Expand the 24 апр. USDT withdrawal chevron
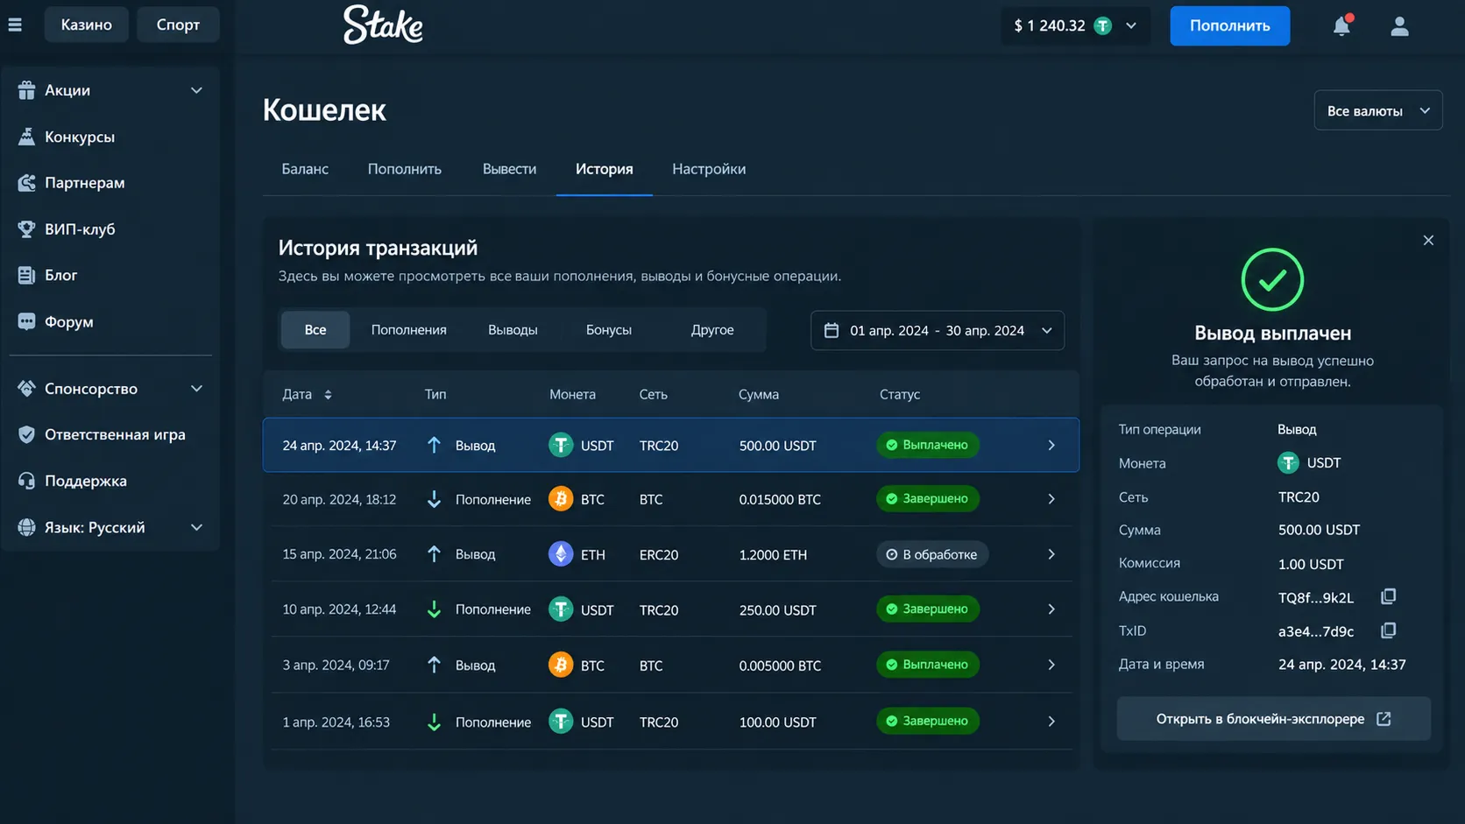Viewport: 1465px width, 824px height. (x=1051, y=445)
